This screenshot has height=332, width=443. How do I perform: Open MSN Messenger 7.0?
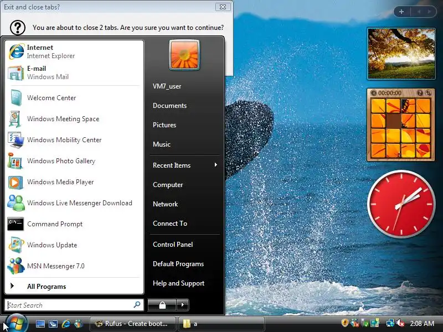point(74,266)
